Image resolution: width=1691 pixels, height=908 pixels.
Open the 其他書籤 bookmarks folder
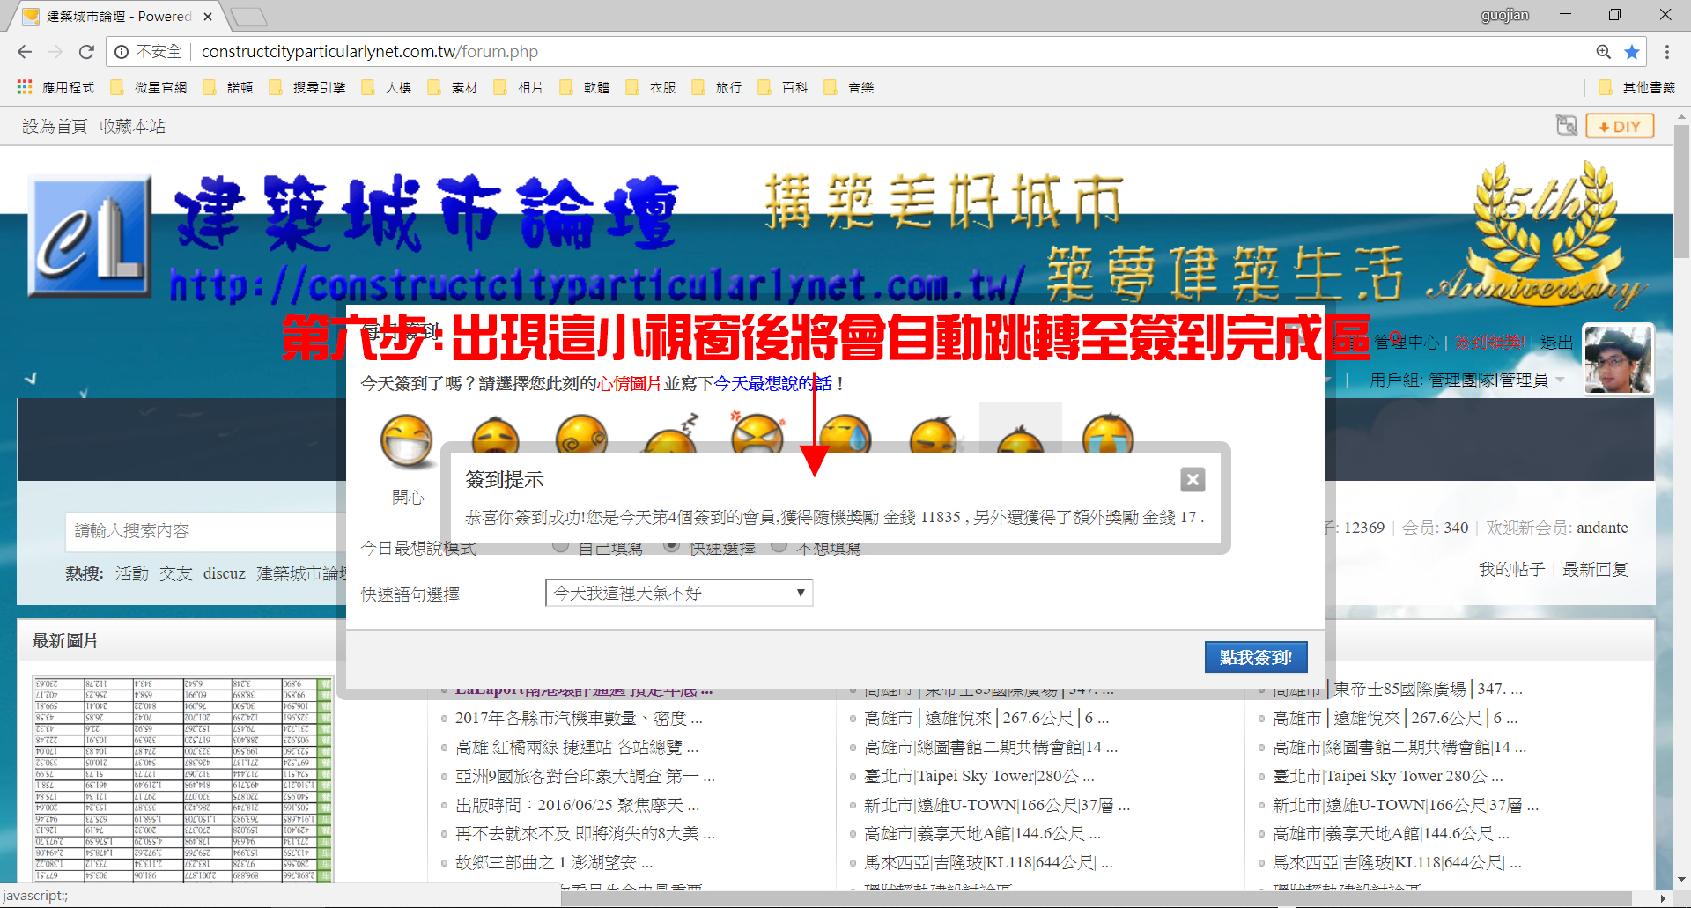pos(1637,87)
